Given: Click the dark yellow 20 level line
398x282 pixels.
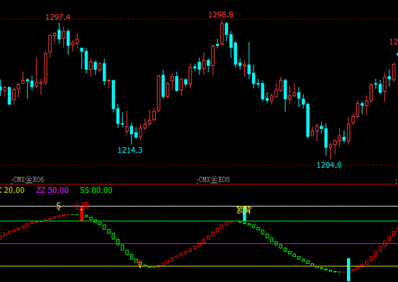Looking at the screenshot, I should pyautogui.click(x=199, y=266).
